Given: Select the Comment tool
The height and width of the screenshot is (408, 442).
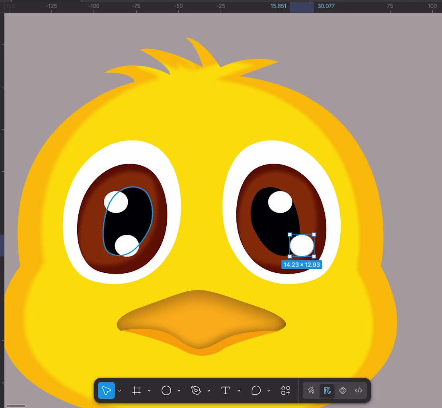Looking at the screenshot, I should 256,390.
